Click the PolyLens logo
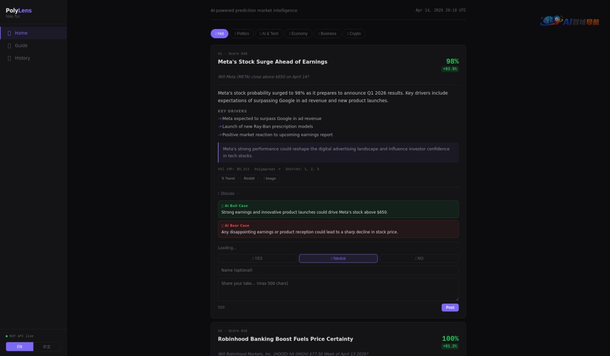The height and width of the screenshot is (356, 610). coord(19,11)
